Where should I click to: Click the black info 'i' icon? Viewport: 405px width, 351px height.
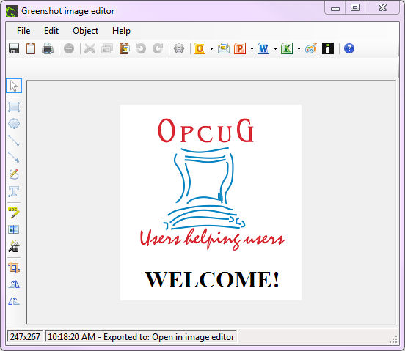(328, 48)
